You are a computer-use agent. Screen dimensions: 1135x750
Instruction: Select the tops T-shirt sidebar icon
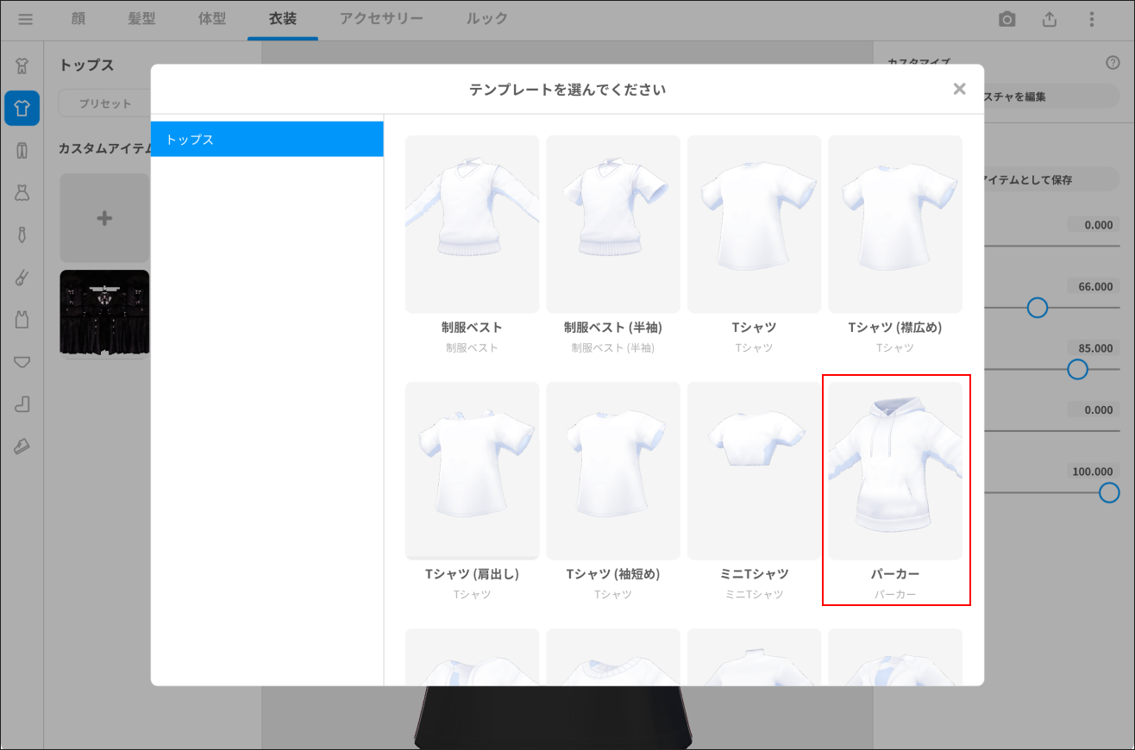pyautogui.click(x=22, y=109)
